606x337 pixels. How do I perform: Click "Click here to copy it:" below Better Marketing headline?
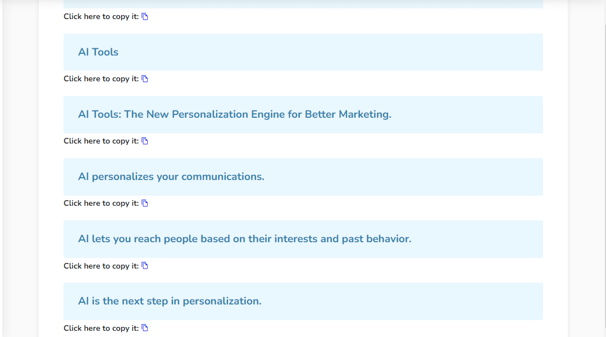(101, 141)
